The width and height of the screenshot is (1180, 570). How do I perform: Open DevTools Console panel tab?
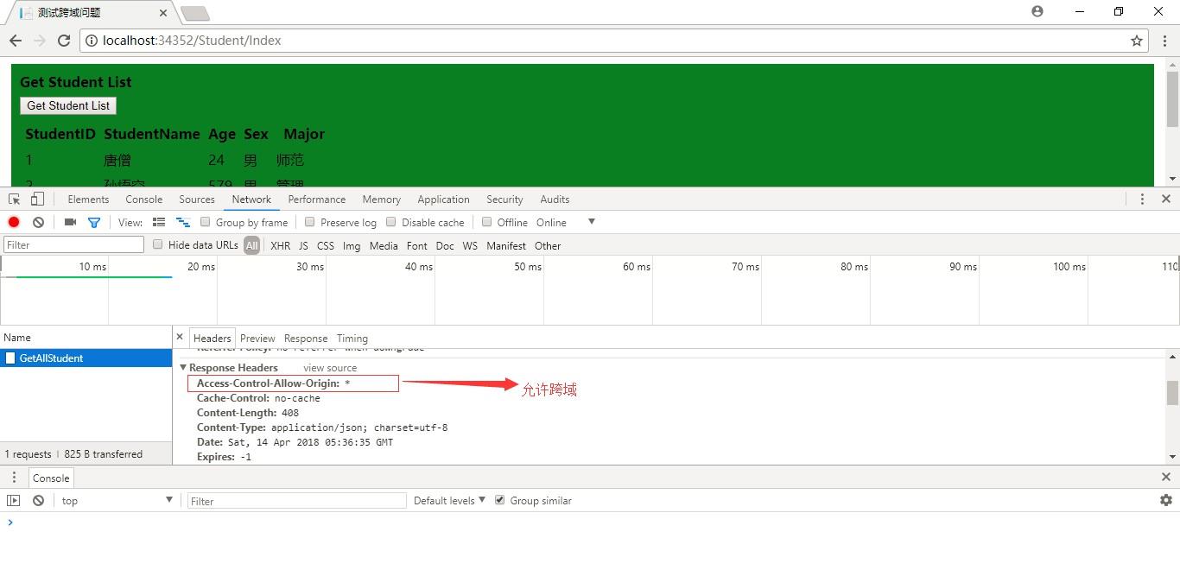click(144, 199)
